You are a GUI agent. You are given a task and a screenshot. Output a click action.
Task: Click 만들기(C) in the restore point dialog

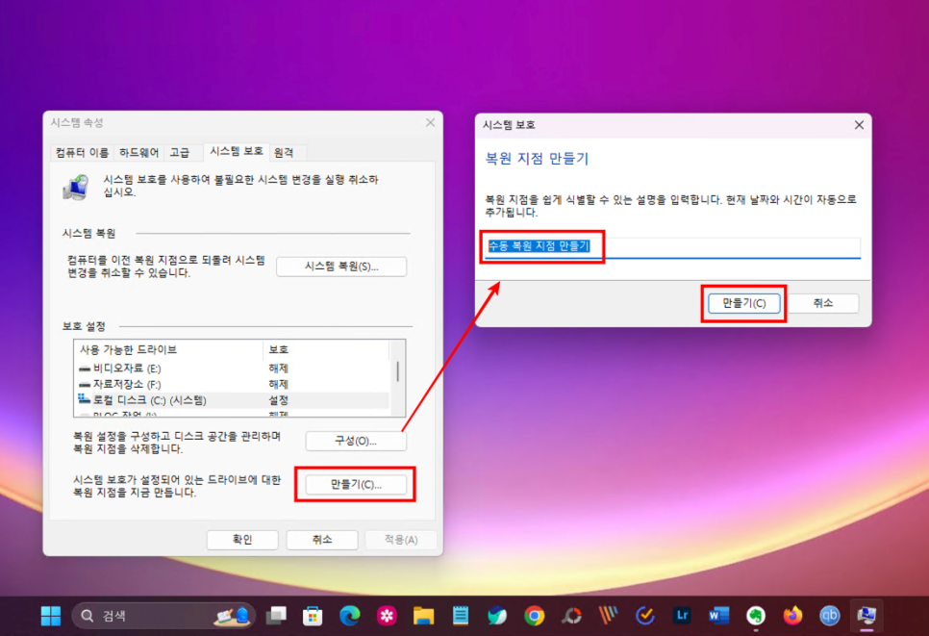coord(744,303)
